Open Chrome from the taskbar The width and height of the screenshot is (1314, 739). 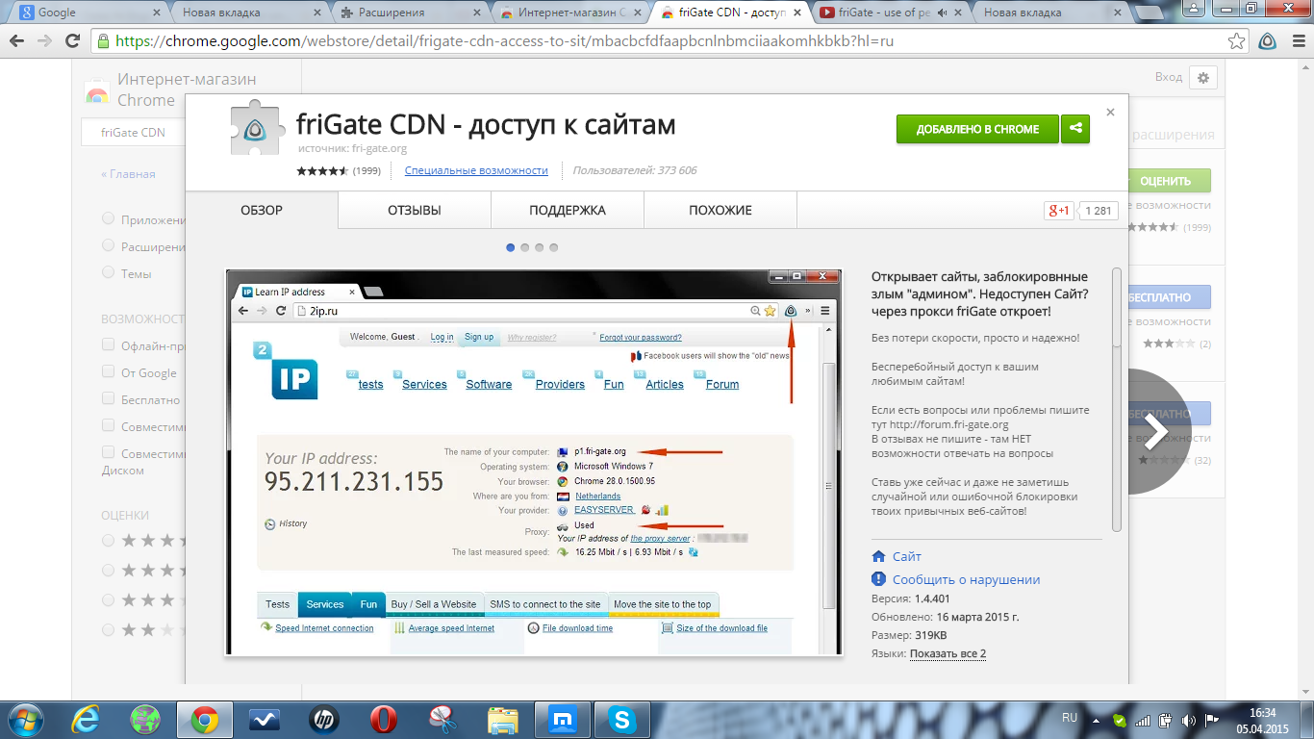pyautogui.click(x=204, y=719)
